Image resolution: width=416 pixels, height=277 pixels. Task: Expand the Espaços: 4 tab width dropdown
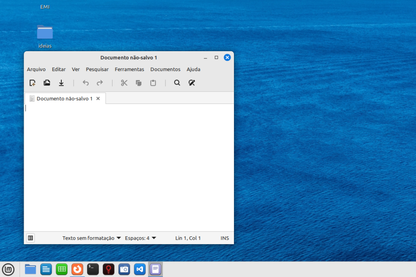click(x=141, y=238)
